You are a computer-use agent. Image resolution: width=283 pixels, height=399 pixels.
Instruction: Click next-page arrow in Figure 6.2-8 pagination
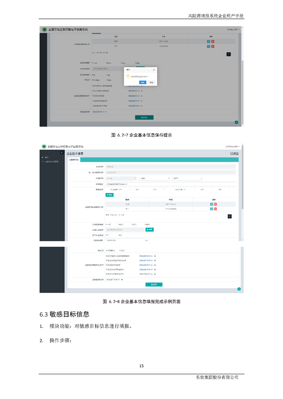tap(234, 216)
